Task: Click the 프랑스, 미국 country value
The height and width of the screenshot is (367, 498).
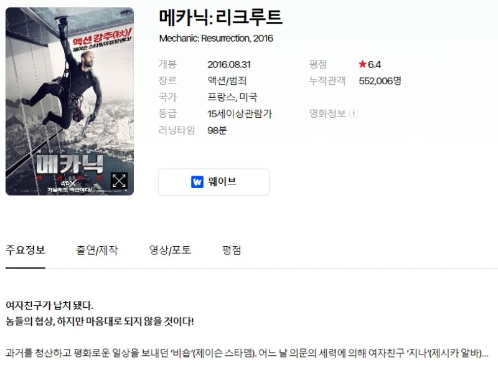Action: [232, 97]
